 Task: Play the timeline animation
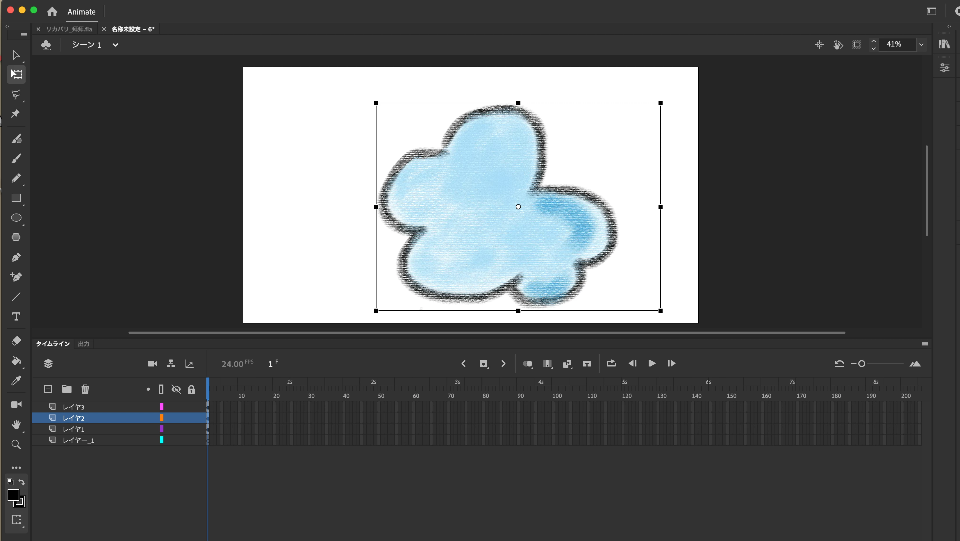click(652, 363)
